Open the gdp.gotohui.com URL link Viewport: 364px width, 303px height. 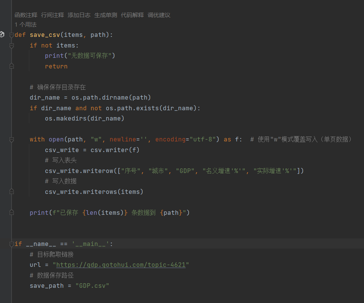pyautogui.click(x=121, y=265)
